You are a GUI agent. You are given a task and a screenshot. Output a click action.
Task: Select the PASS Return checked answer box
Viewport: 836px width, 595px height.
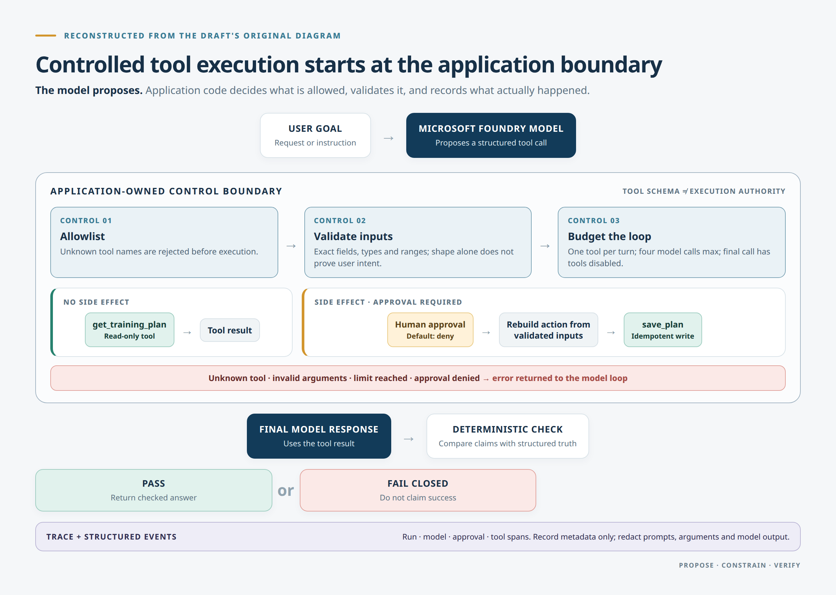pos(153,490)
